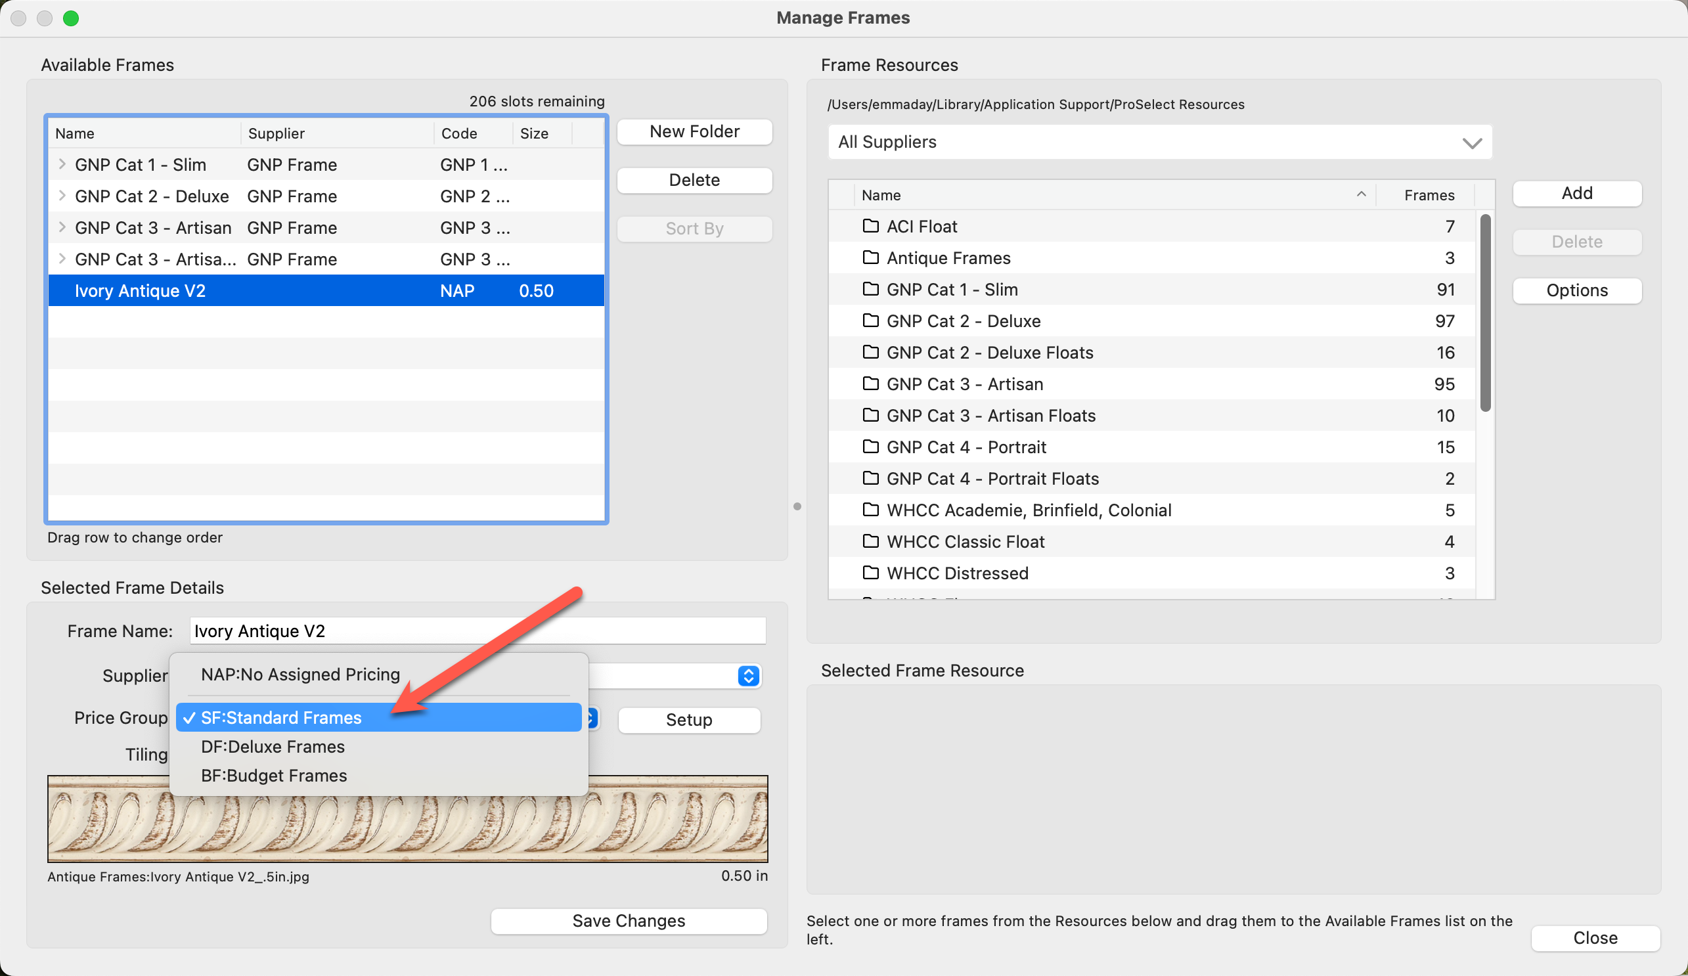Click the New Folder button
The height and width of the screenshot is (976, 1688).
(694, 132)
